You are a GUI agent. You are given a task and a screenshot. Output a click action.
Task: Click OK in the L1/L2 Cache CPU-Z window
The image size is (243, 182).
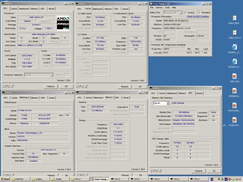(140, 87)
